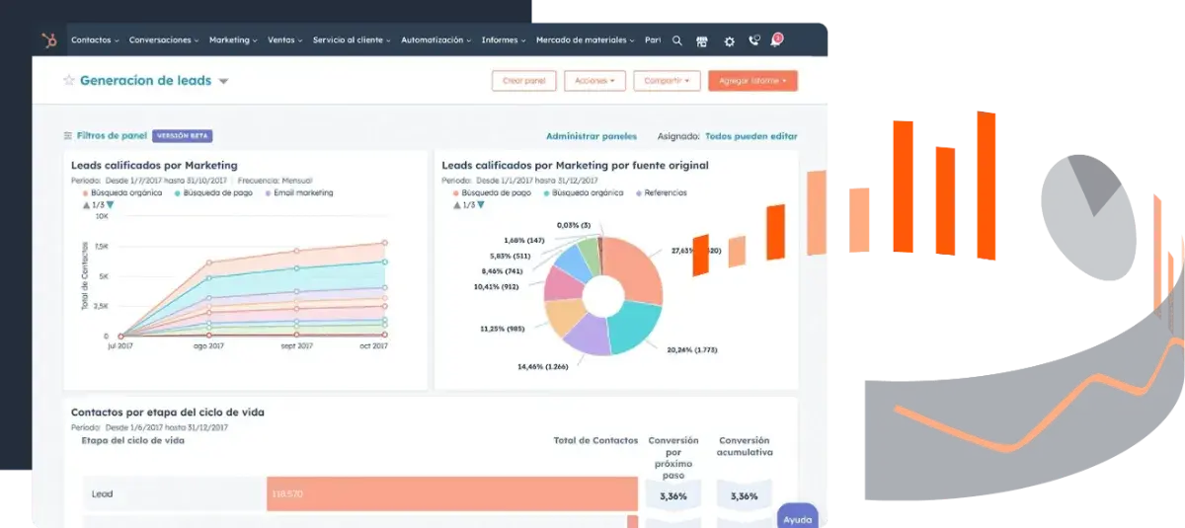
Task: Open the Filtros de panel link
Action: point(112,136)
